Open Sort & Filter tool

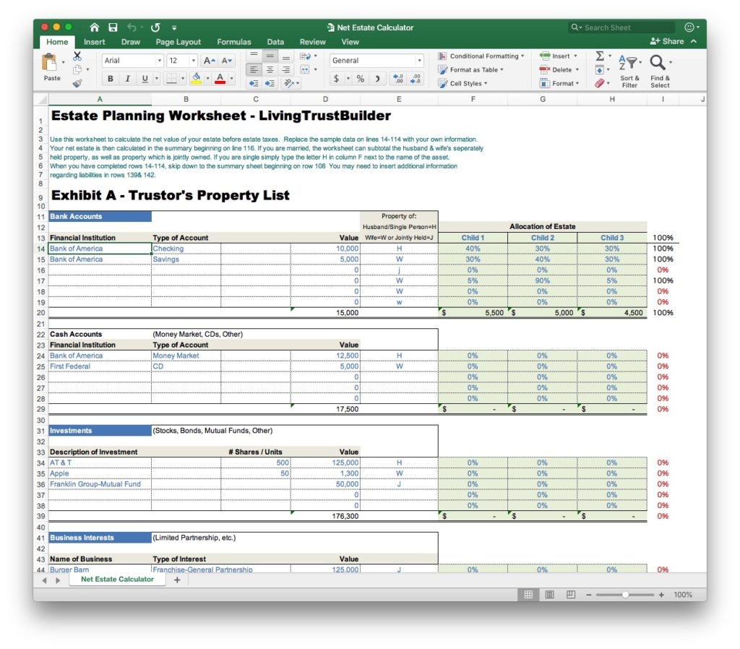629,70
